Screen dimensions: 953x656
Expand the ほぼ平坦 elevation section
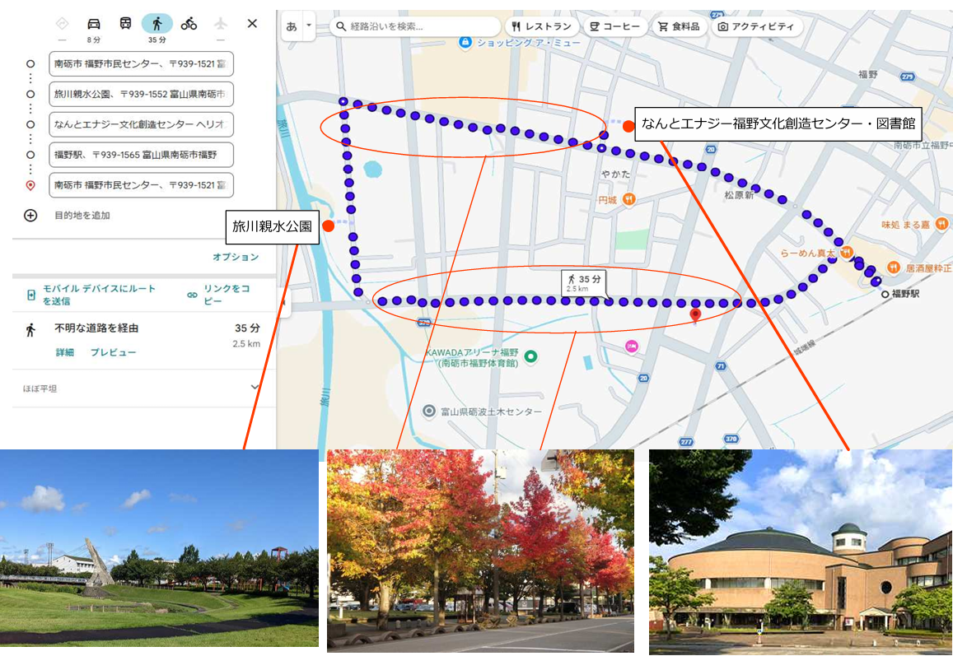coord(255,388)
